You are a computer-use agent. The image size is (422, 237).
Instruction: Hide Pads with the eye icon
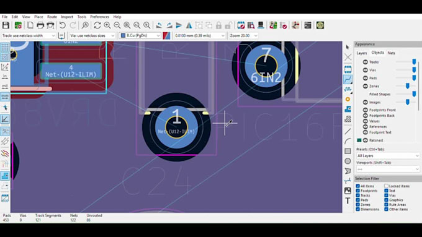point(365,78)
